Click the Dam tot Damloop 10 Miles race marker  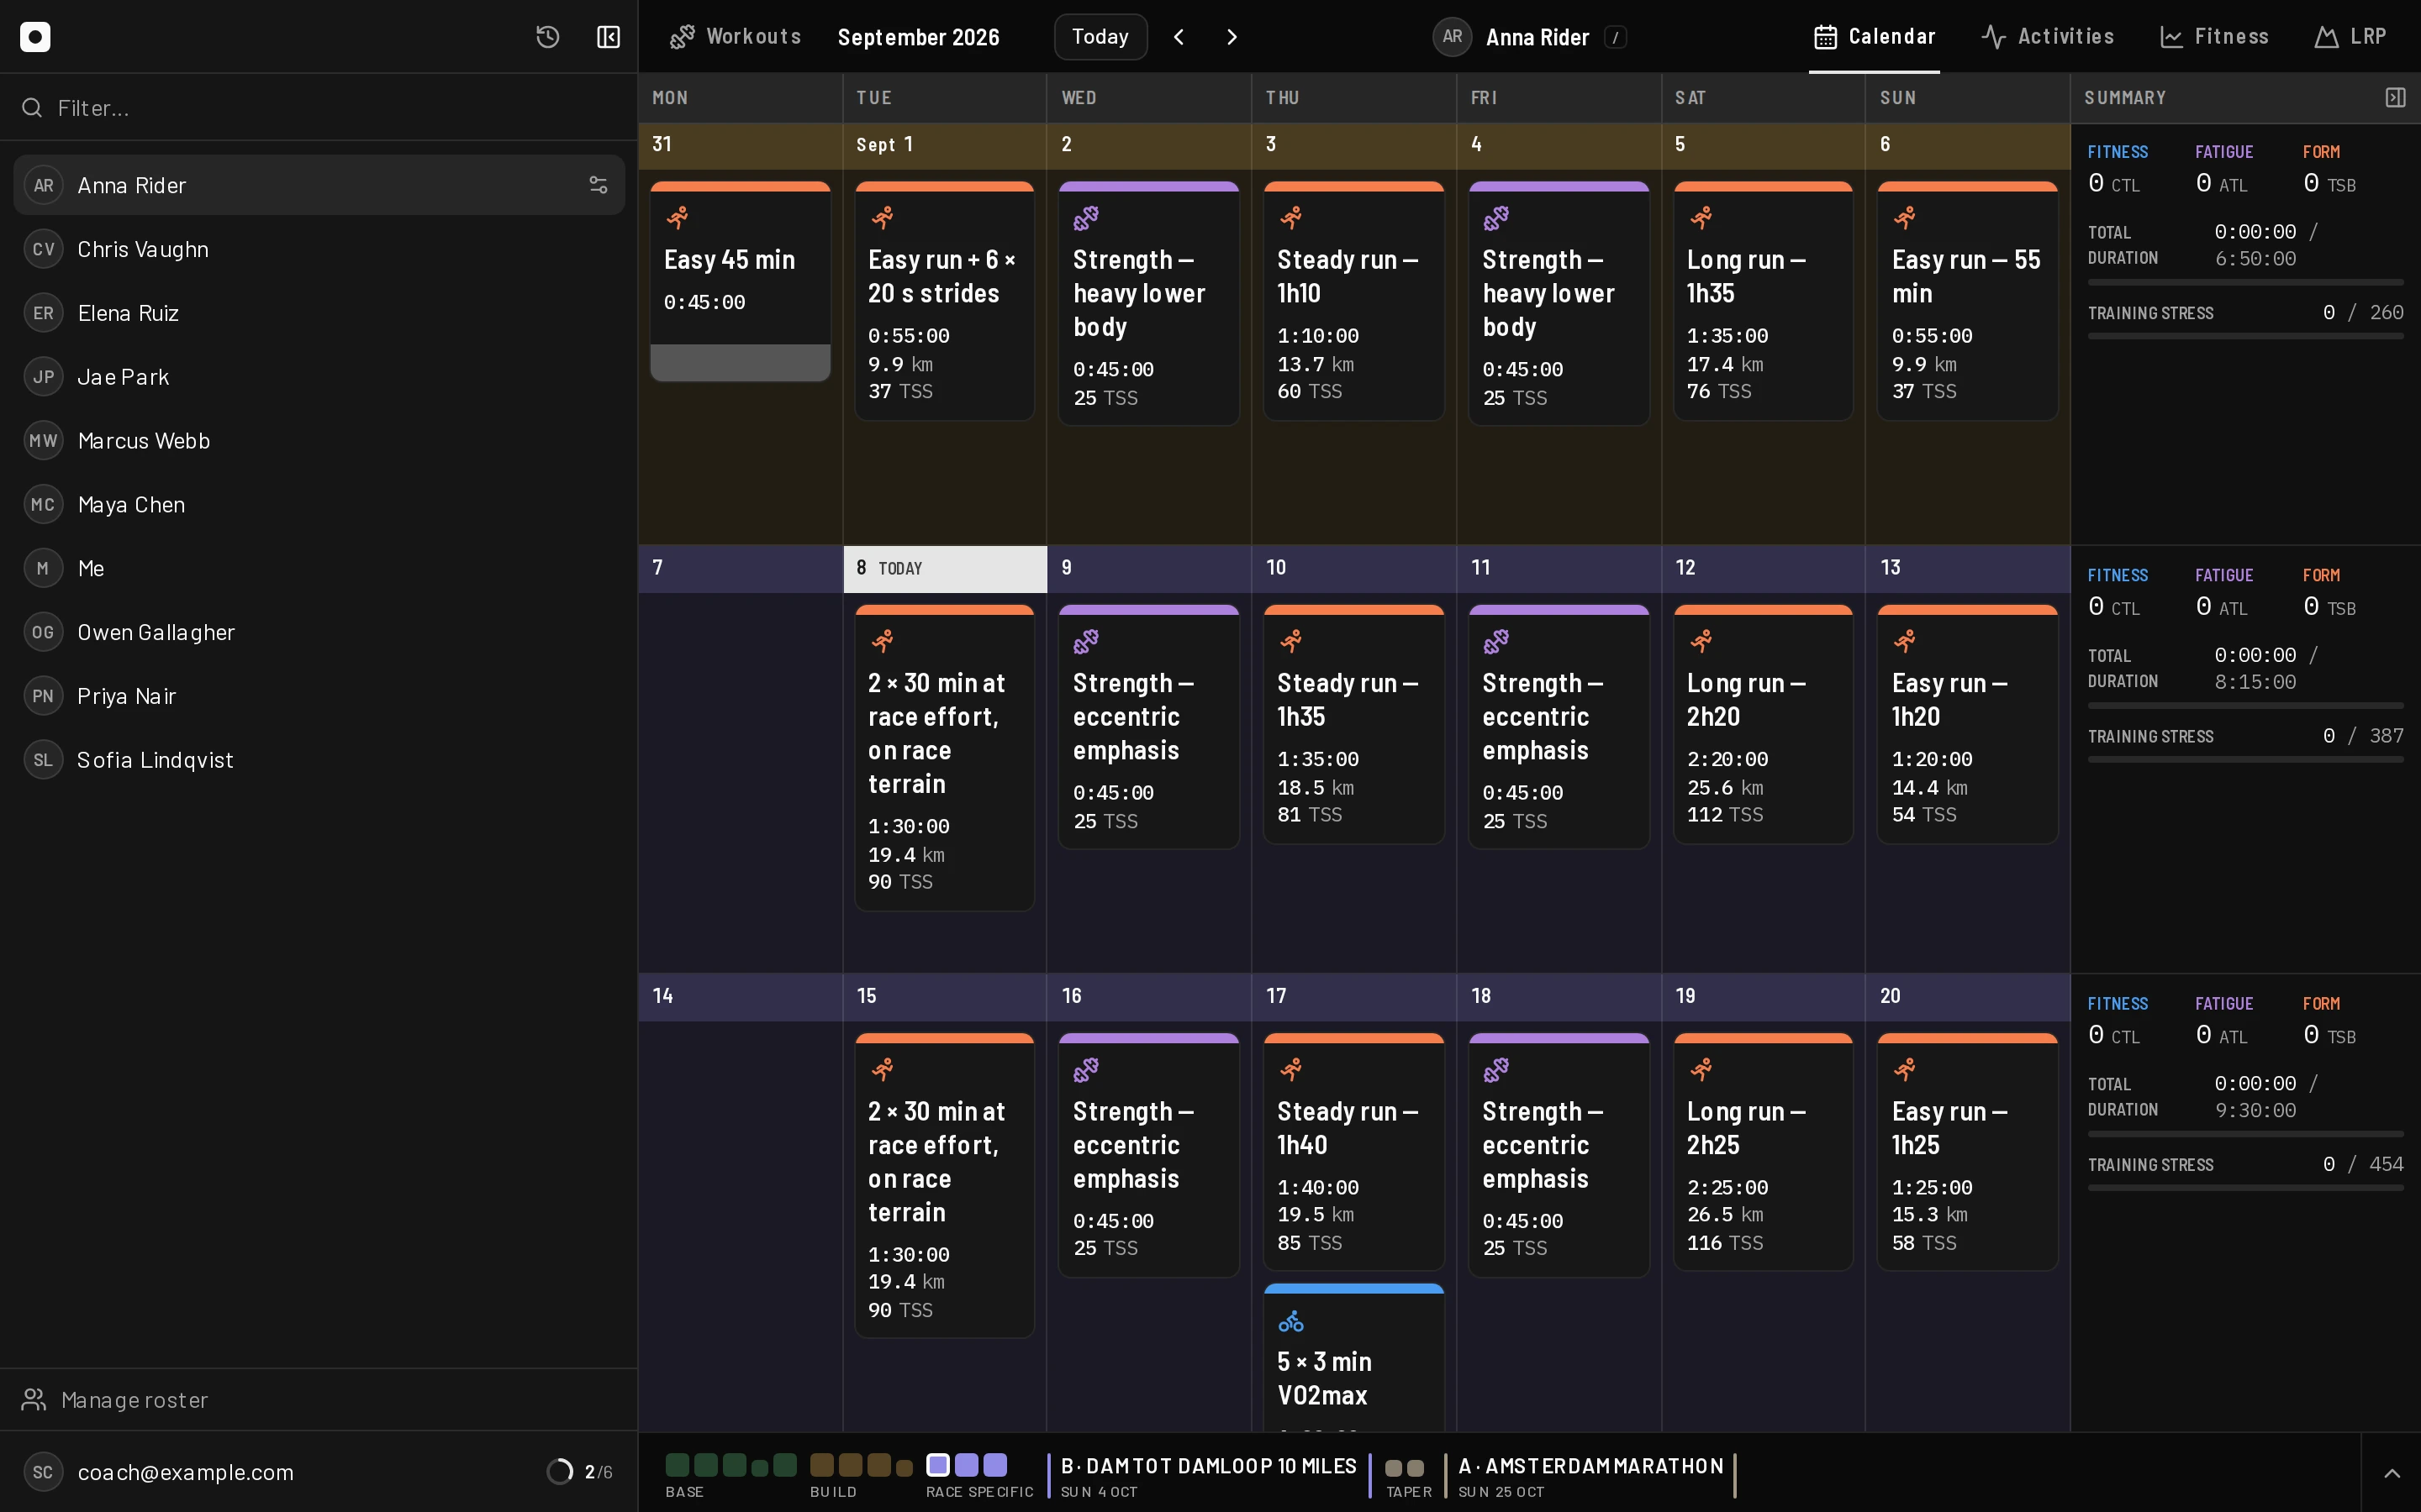(x=1209, y=1476)
